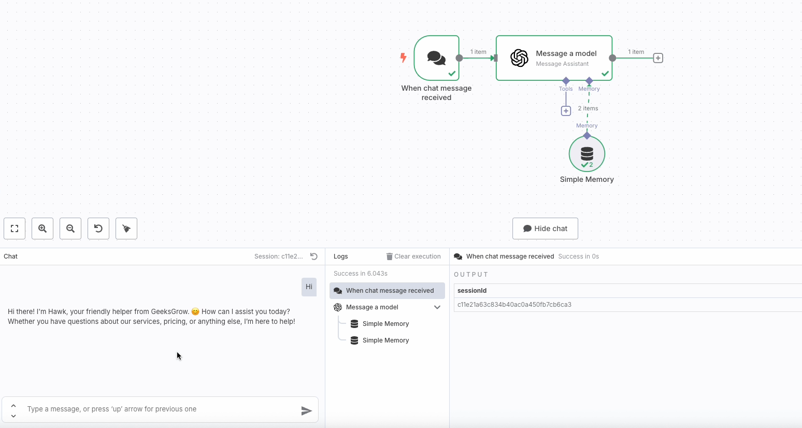
Task: Reset the chat session with refresh icon
Action: coord(314,256)
